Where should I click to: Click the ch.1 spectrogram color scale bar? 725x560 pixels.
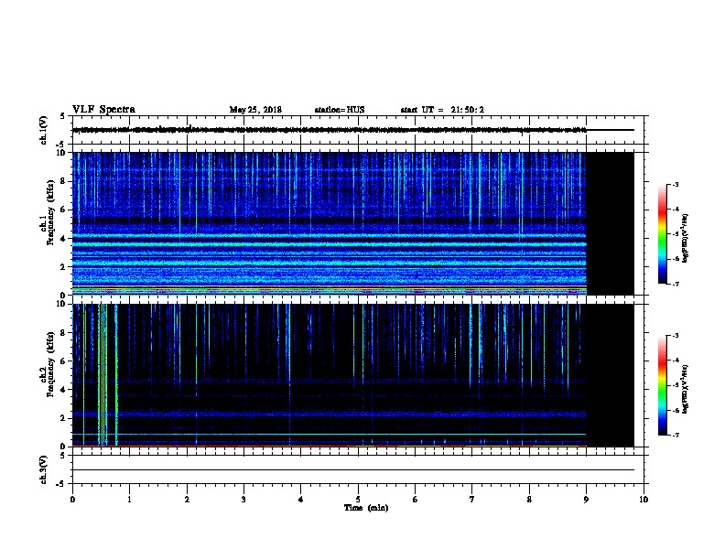tap(663, 234)
